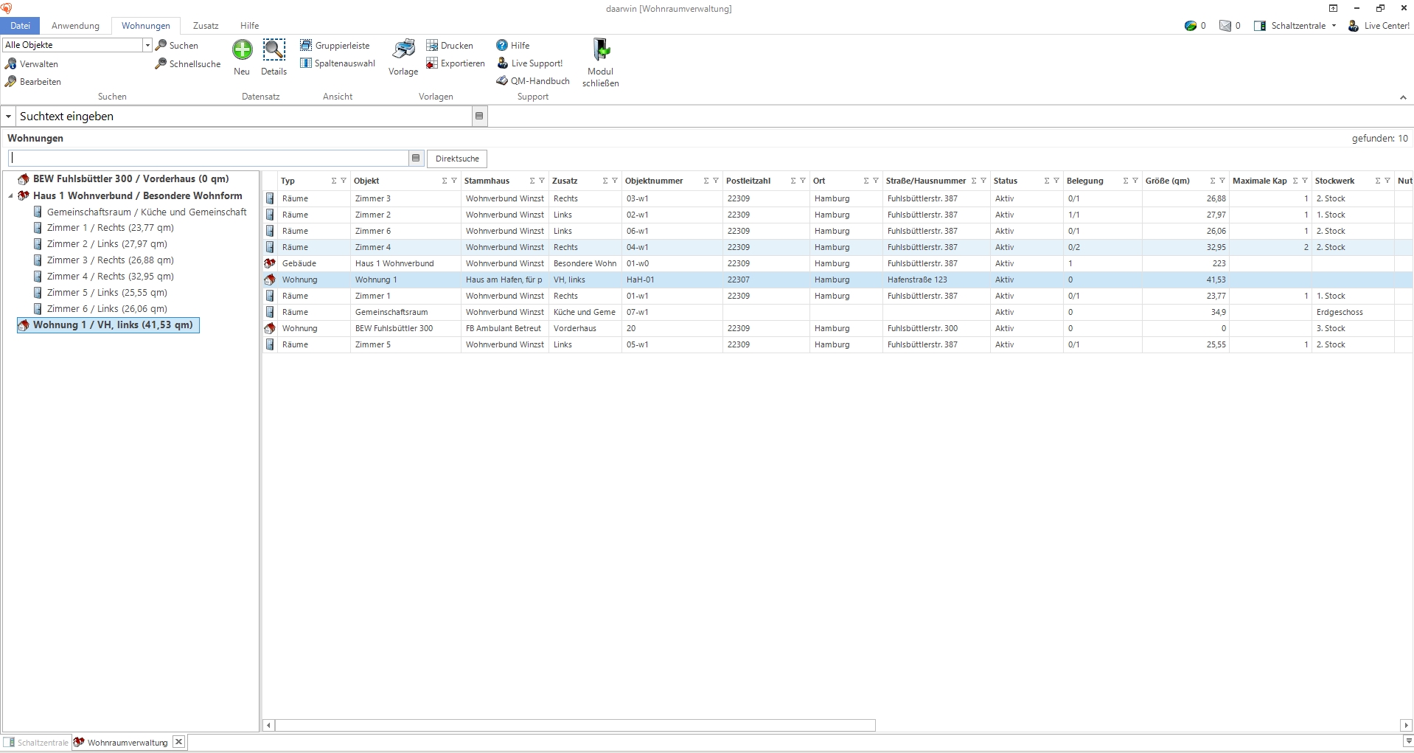
Task: Click the house icon of BEW Fuhlsbüttler 300 tree node
Action: click(24, 179)
